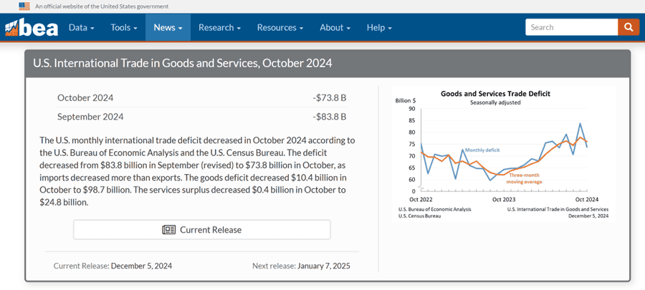
Task: Click the BEA logo to go home
Action: [31, 27]
